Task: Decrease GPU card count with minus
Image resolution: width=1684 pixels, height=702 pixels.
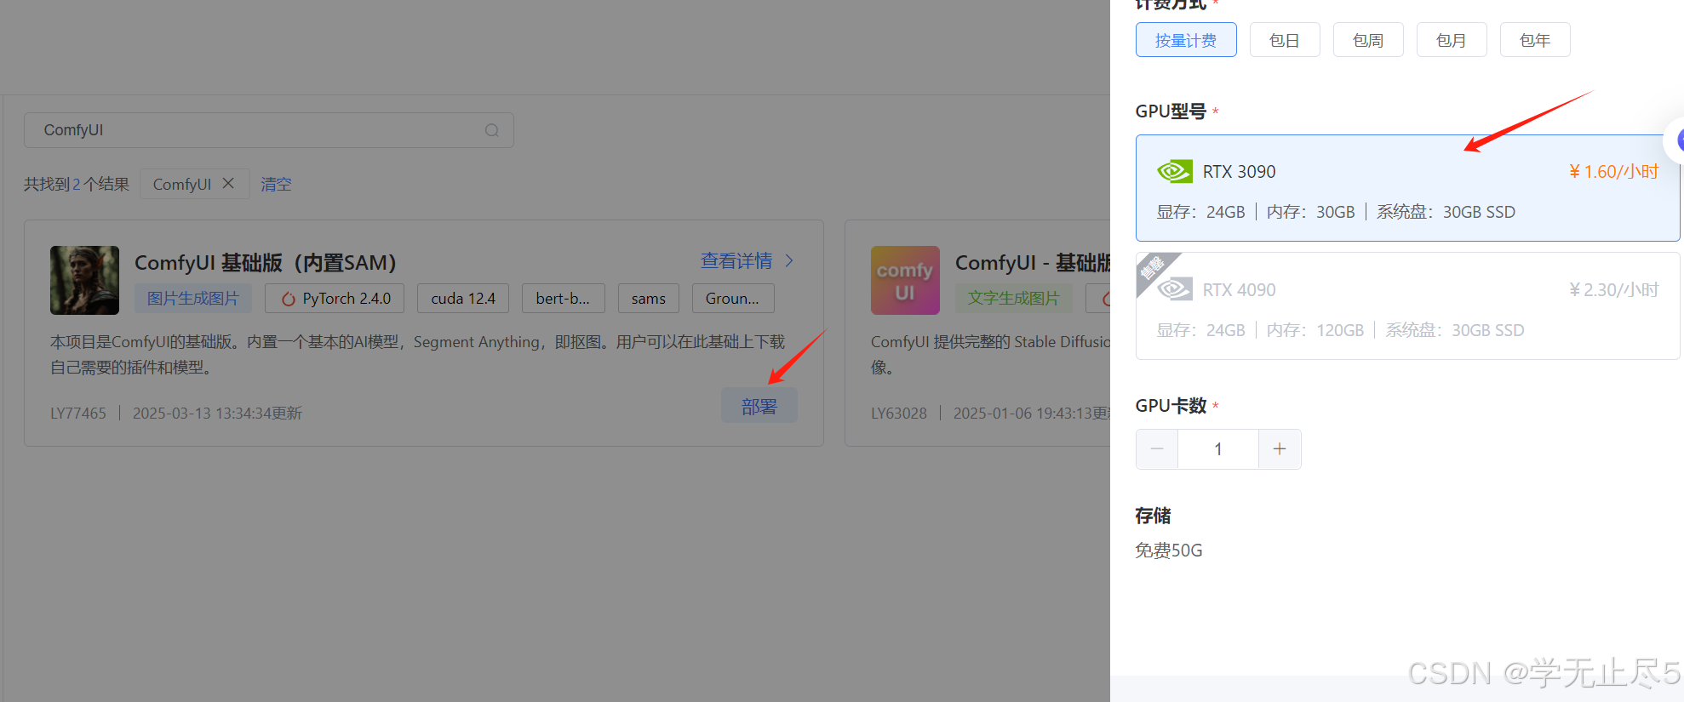Action: [1157, 449]
